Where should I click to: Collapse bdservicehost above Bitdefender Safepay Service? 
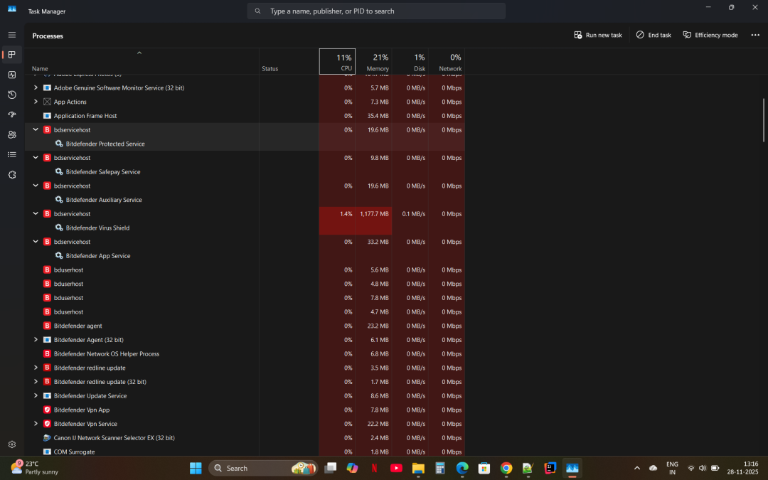click(x=36, y=157)
